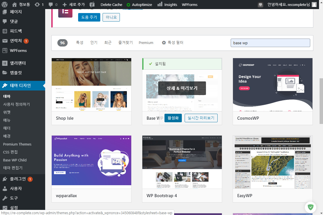Screen dimensions: 323x215
Task: Click 상세 & 미리보기 overlay
Action: pos(182,88)
